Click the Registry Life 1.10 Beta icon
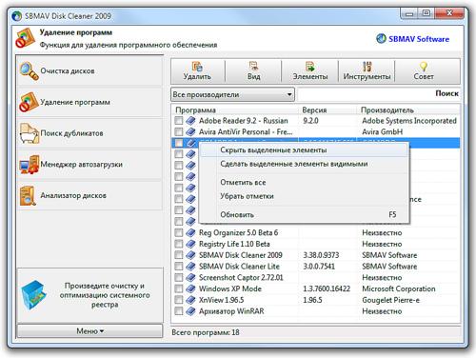 tap(190, 244)
